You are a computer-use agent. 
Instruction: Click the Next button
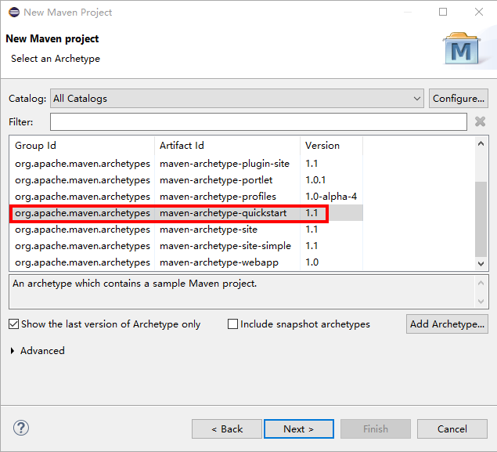(x=298, y=428)
